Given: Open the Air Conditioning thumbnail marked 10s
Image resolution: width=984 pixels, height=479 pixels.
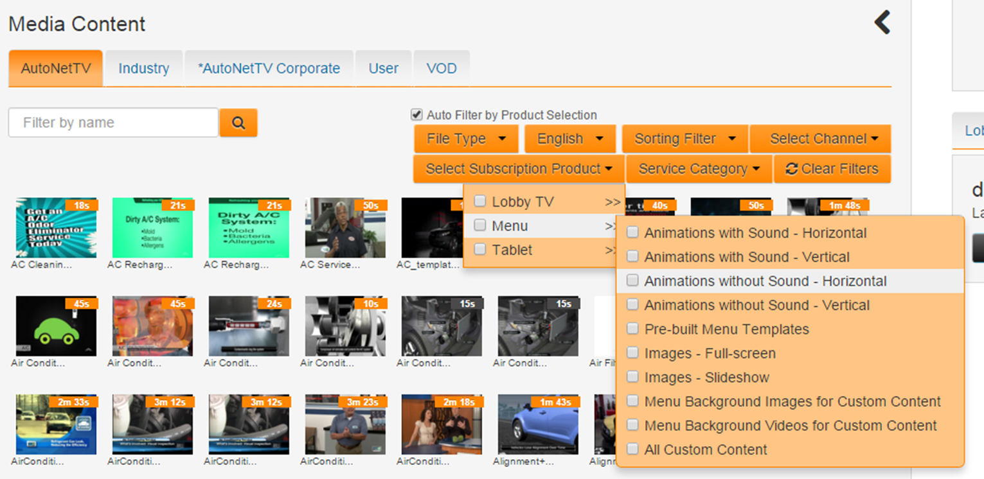Looking at the screenshot, I should (345, 326).
